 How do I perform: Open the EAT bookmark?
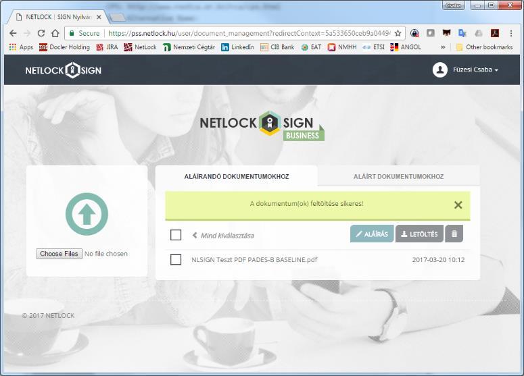point(311,47)
